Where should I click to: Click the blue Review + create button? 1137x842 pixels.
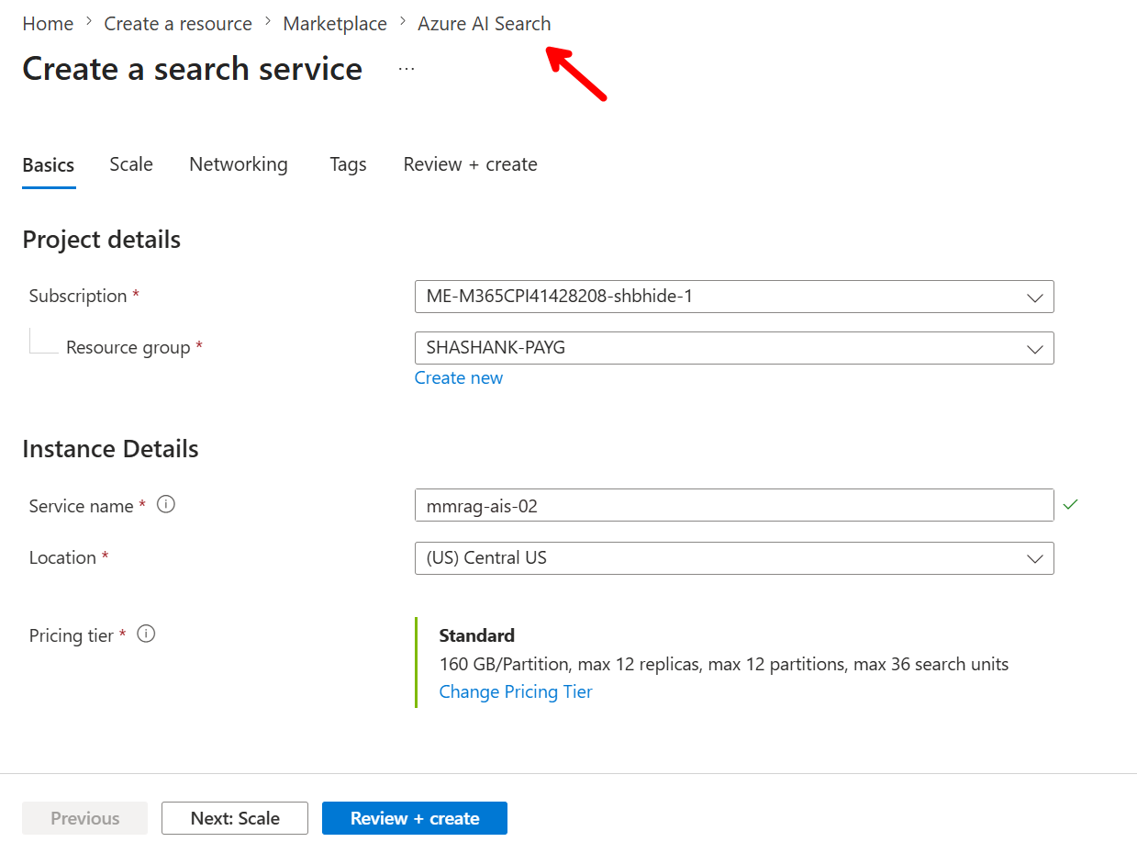point(415,818)
